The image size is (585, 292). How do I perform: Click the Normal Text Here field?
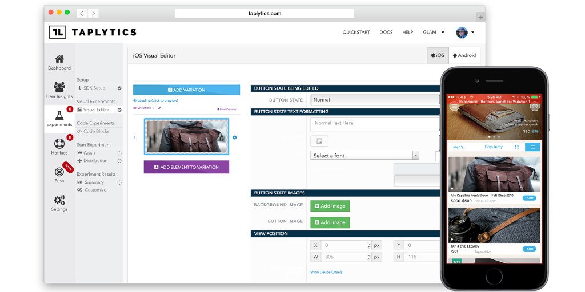375,124
